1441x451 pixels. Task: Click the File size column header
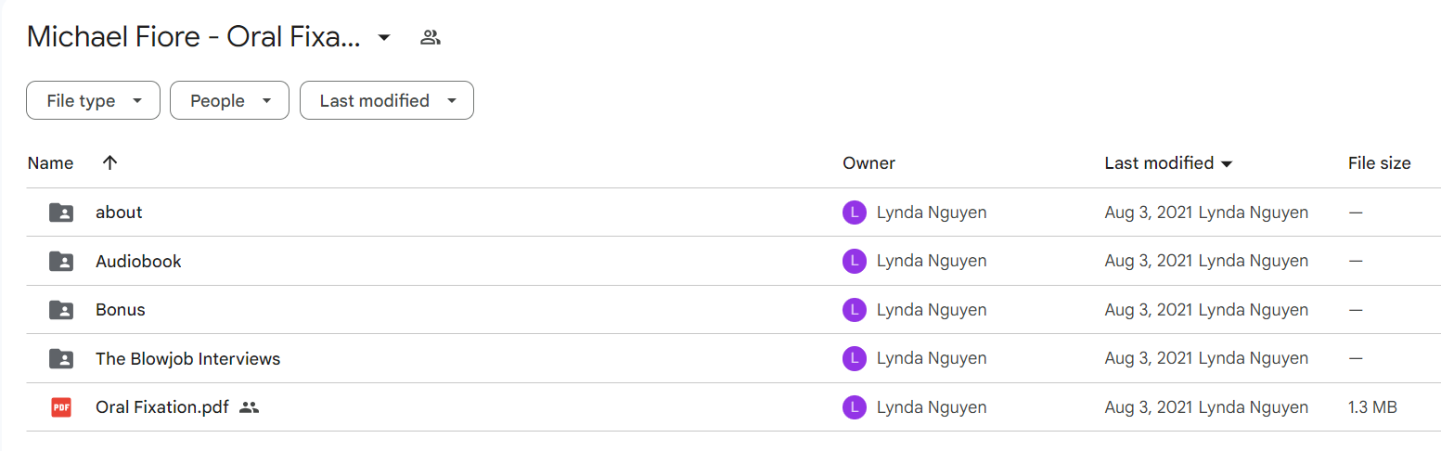click(x=1379, y=163)
